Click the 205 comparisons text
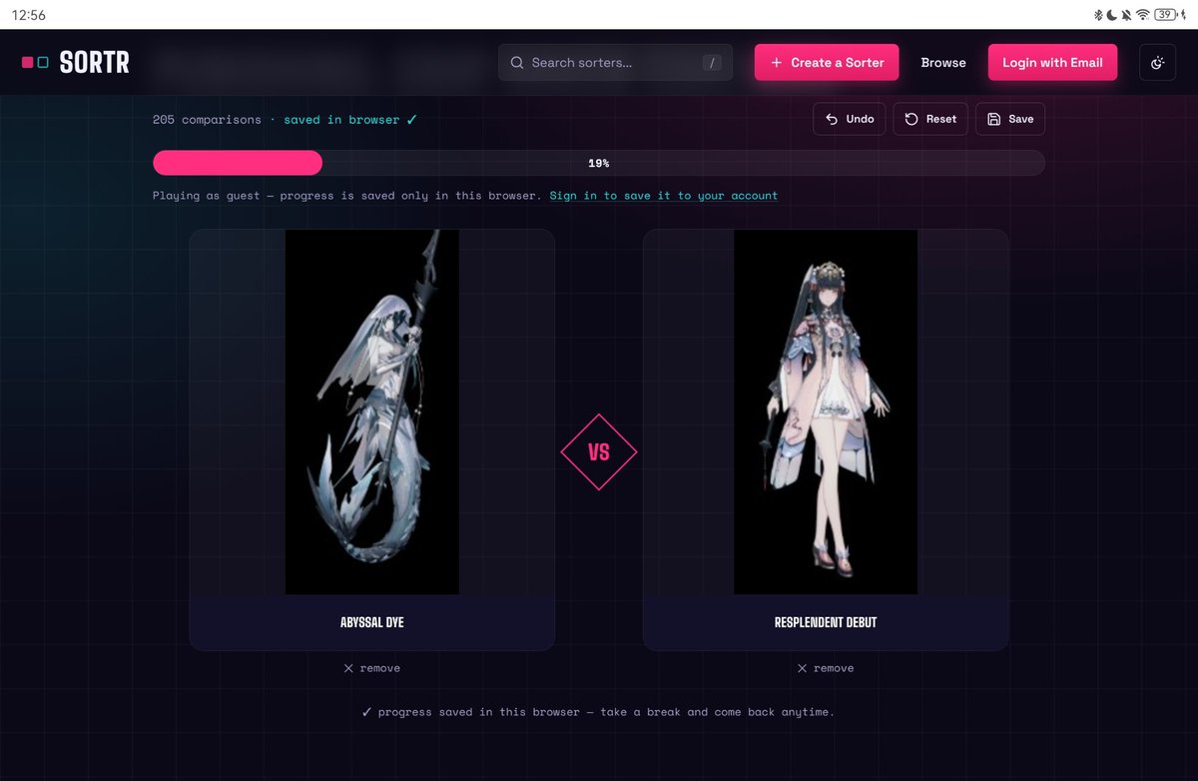 point(207,120)
